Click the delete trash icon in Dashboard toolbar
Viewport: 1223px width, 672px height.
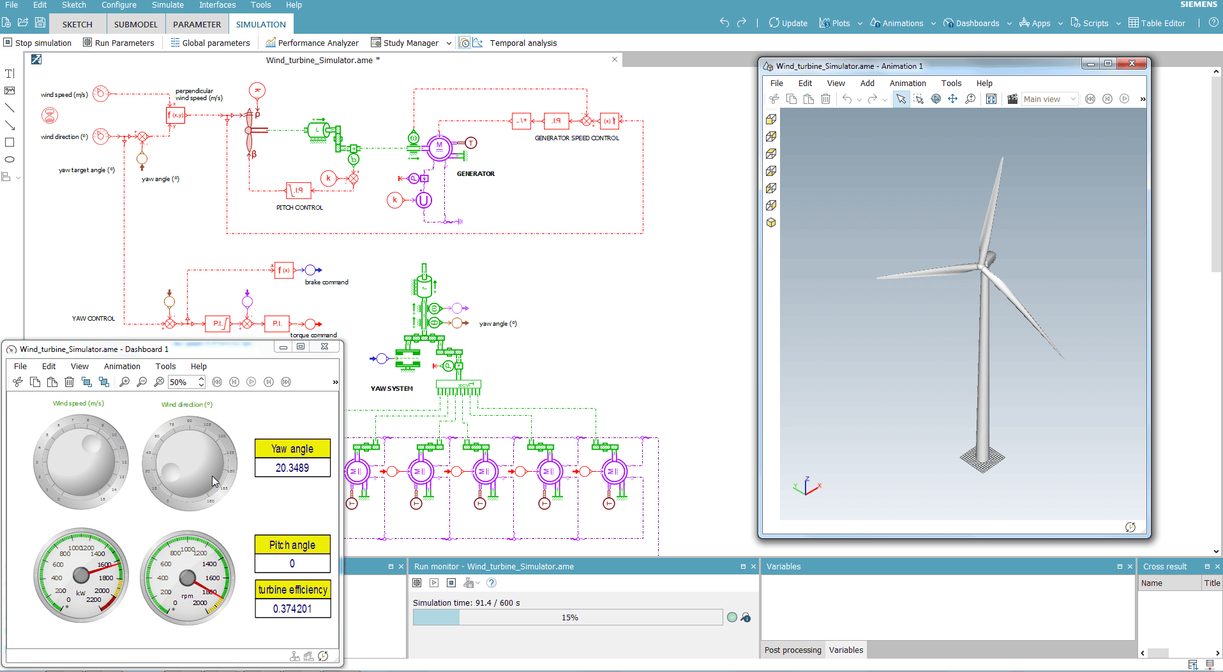point(69,382)
